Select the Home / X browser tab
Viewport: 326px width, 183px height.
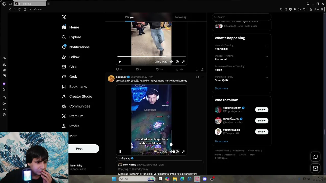pos(29,4)
